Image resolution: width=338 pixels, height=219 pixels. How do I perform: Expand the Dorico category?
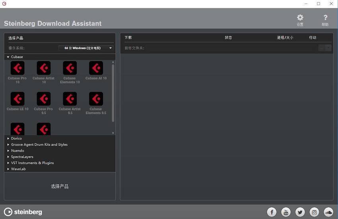tap(8, 138)
